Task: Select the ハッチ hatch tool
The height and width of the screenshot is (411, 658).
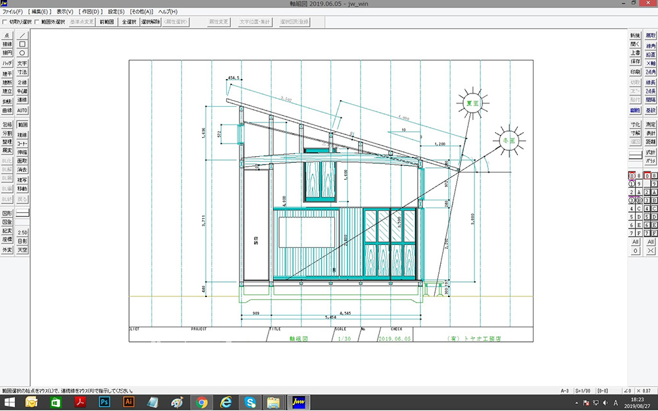Action: click(7, 63)
